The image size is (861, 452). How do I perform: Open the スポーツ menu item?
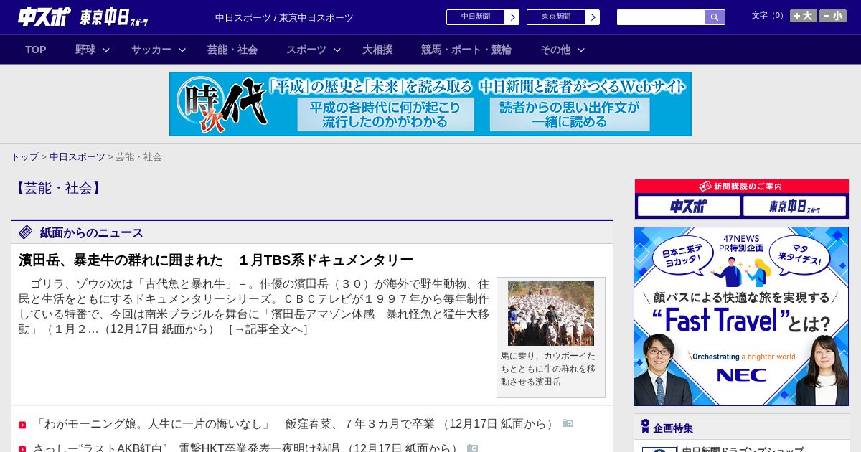(306, 50)
